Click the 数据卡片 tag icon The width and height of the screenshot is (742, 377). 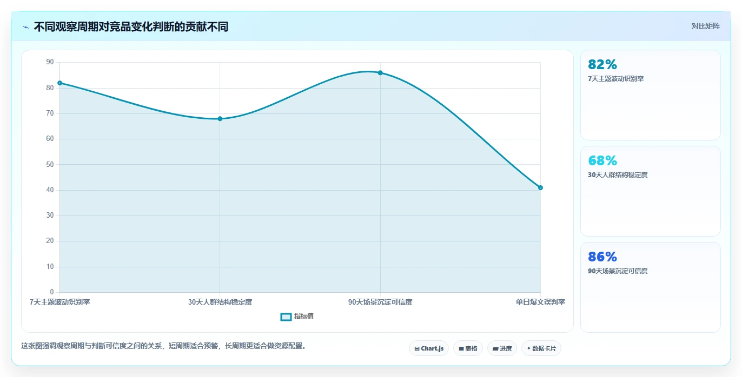pyautogui.click(x=529, y=348)
